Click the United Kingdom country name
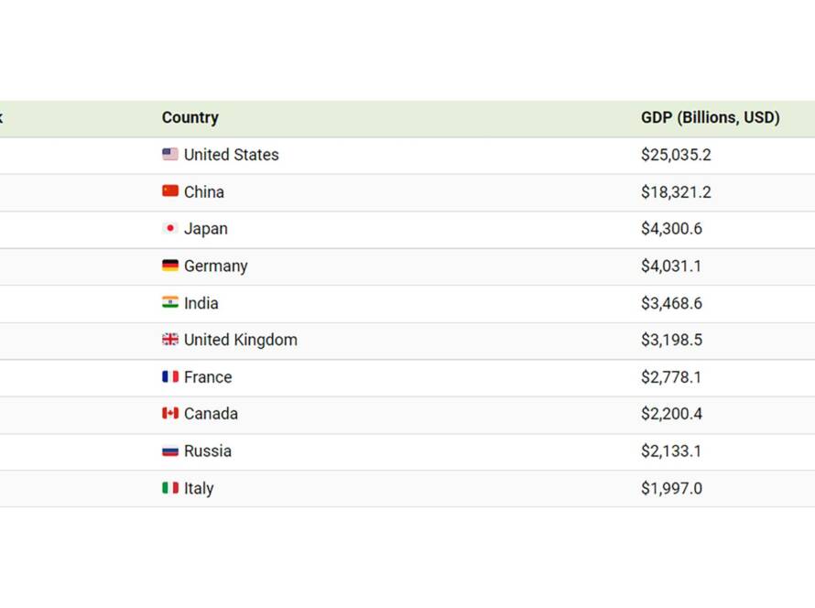The image size is (815, 608). (241, 340)
